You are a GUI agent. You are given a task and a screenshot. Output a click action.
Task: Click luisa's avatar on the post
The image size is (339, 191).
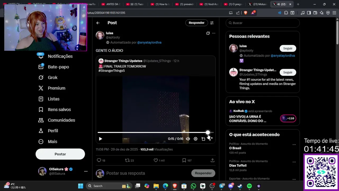[x=100, y=35]
